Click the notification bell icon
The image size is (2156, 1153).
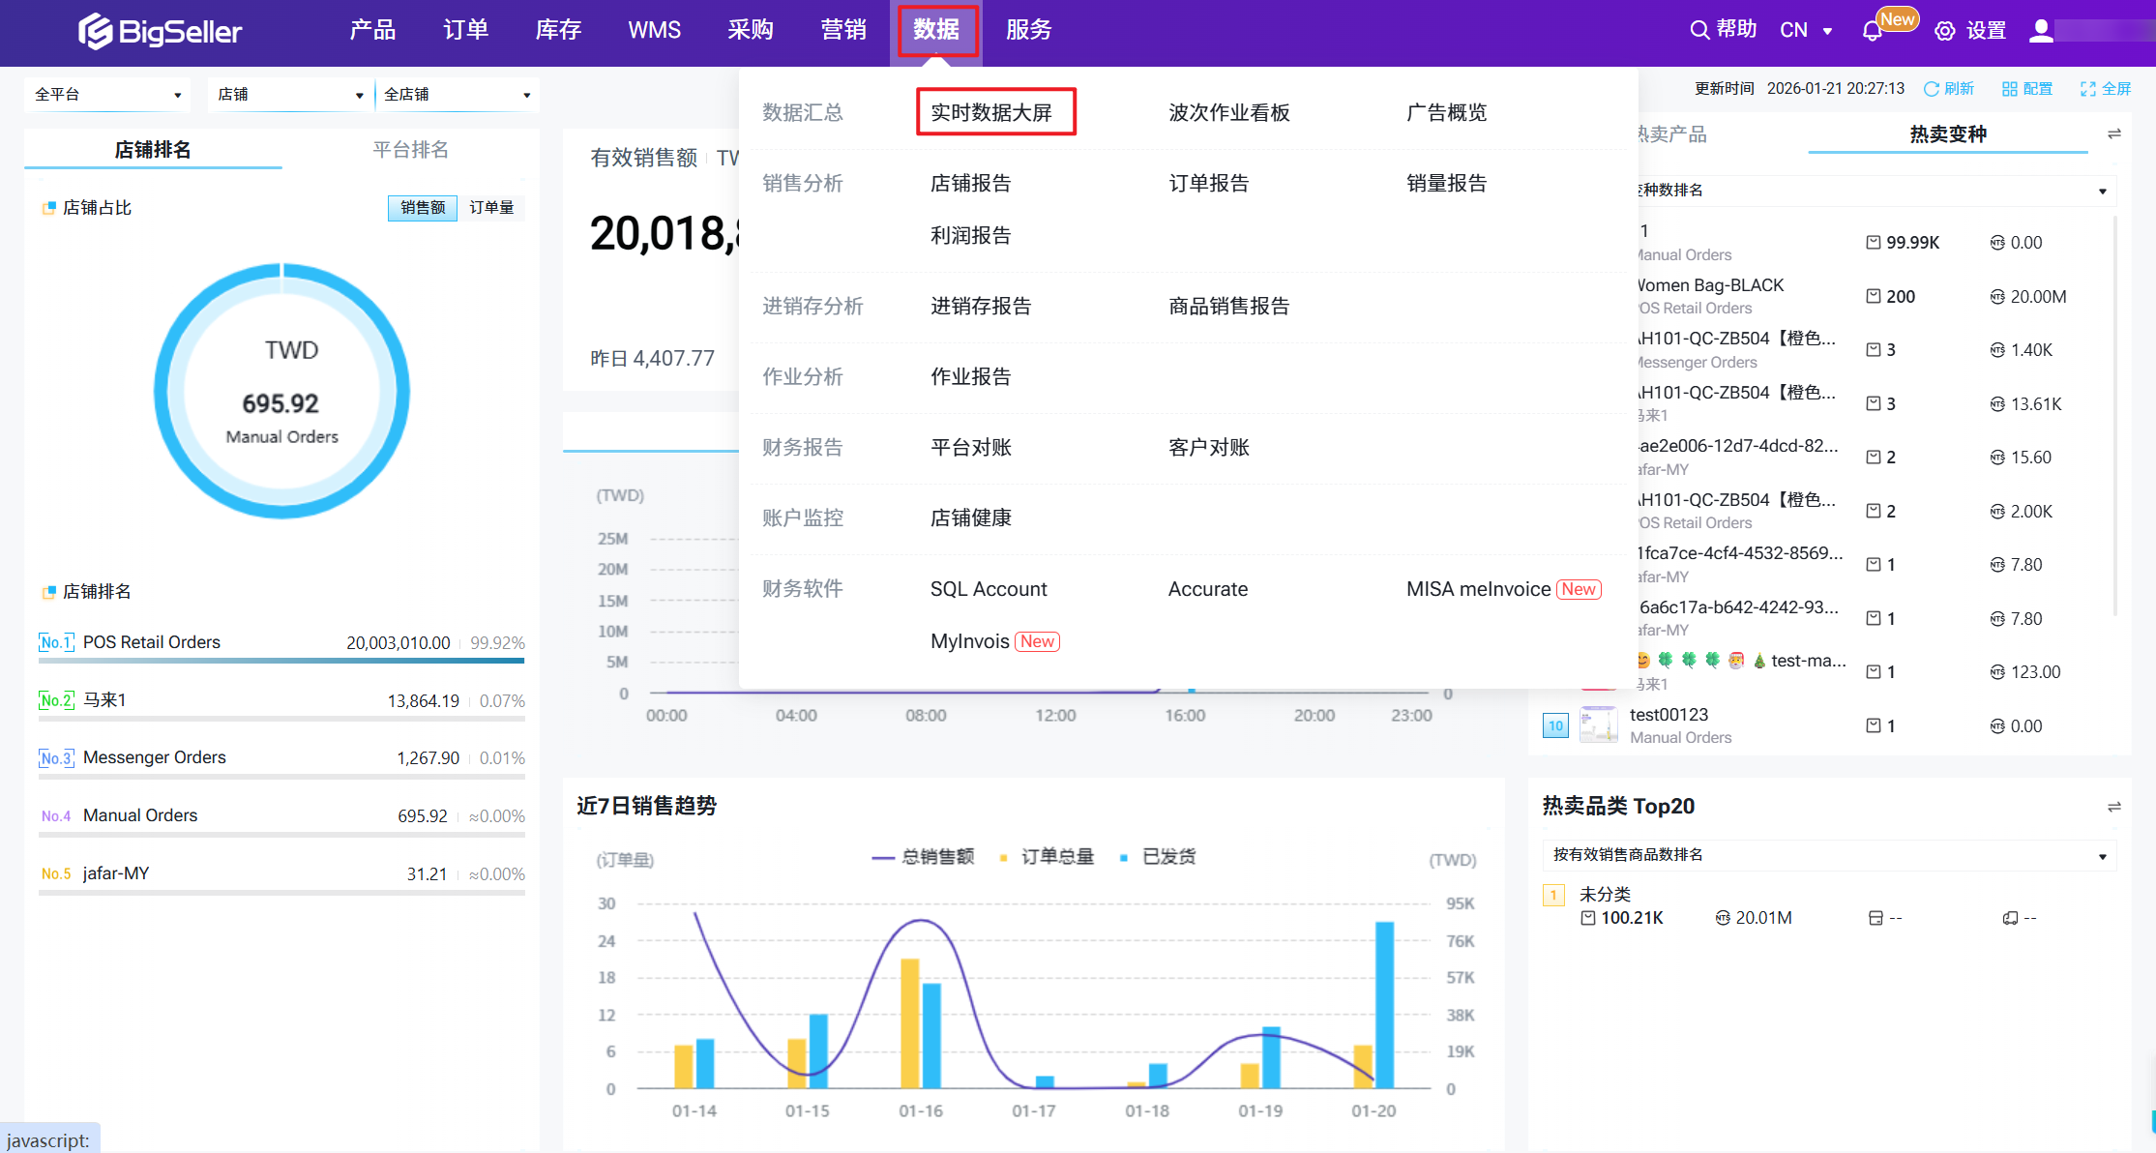pos(1872,31)
